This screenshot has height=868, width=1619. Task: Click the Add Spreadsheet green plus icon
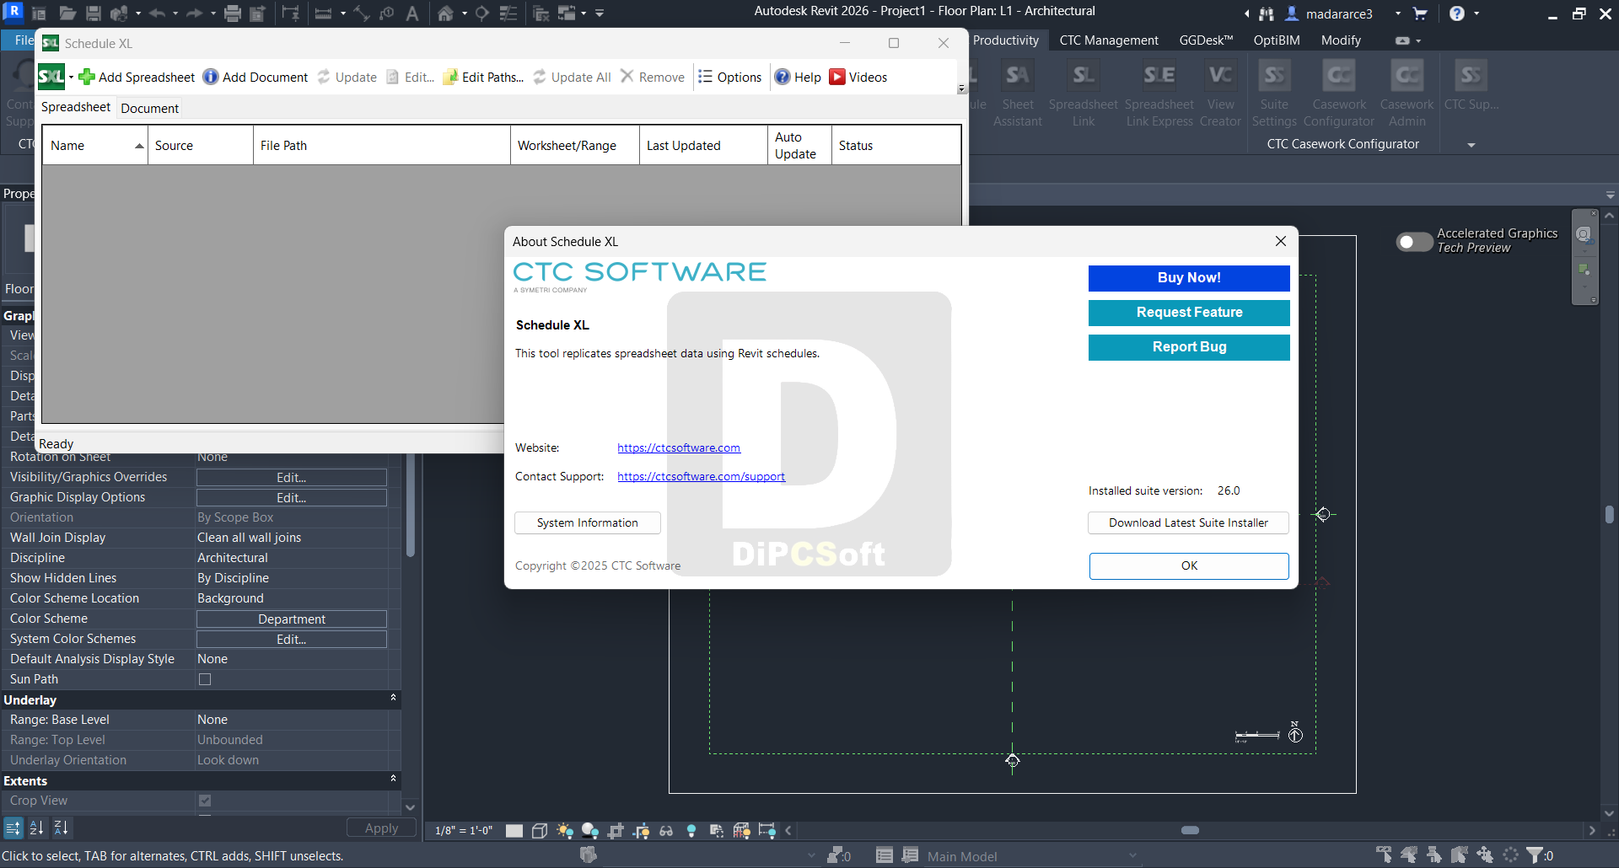pyautogui.click(x=86, y=77)
